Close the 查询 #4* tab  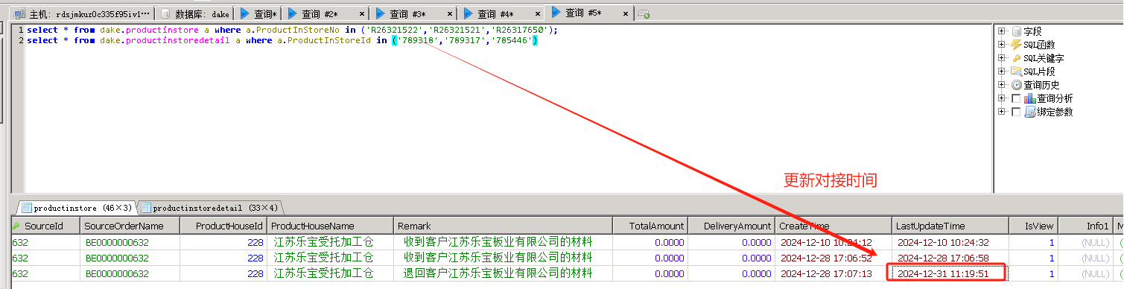538,14
